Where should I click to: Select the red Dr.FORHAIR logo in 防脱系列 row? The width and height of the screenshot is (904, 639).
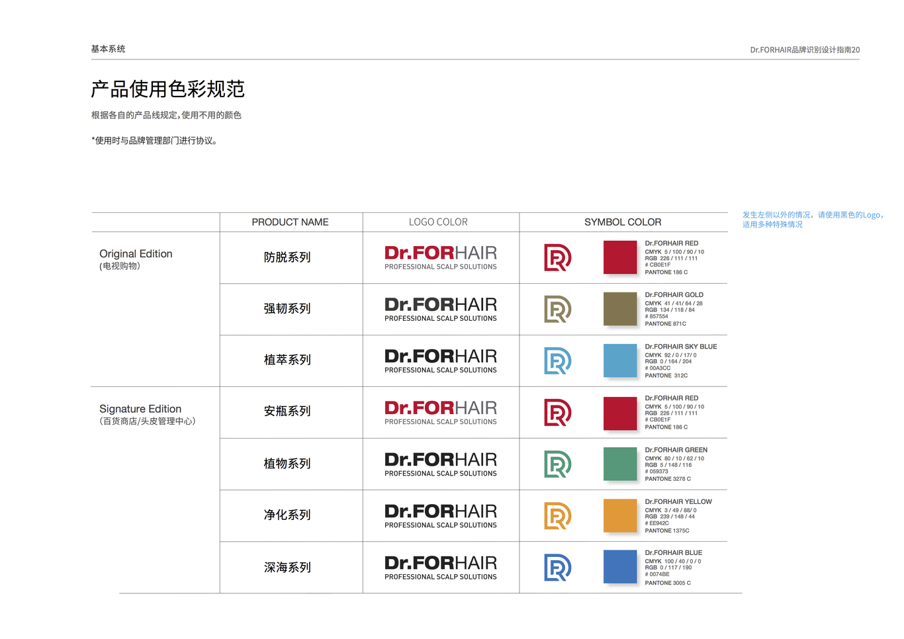point(441,257)
